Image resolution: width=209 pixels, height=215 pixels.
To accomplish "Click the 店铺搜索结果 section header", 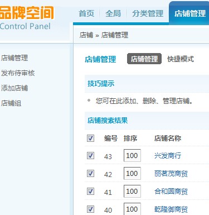I will [x=108, y=121].
